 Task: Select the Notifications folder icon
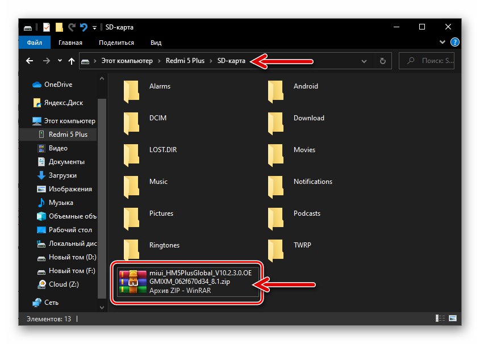click(x=276, y=187)
